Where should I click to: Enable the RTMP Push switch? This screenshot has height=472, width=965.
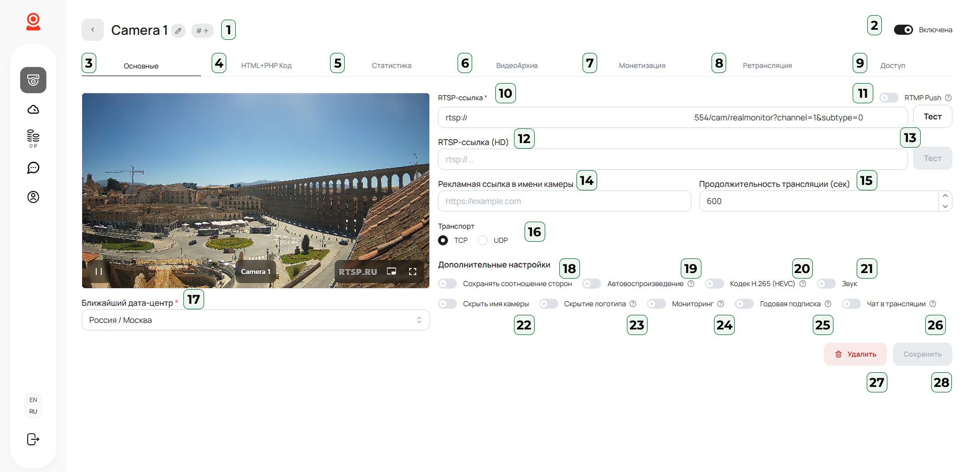coord(889,98)
